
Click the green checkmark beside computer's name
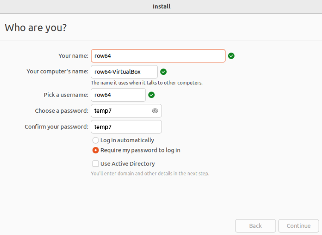pos(163,72)
